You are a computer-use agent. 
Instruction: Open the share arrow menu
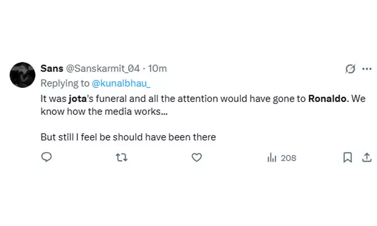(x=366, y=157)
